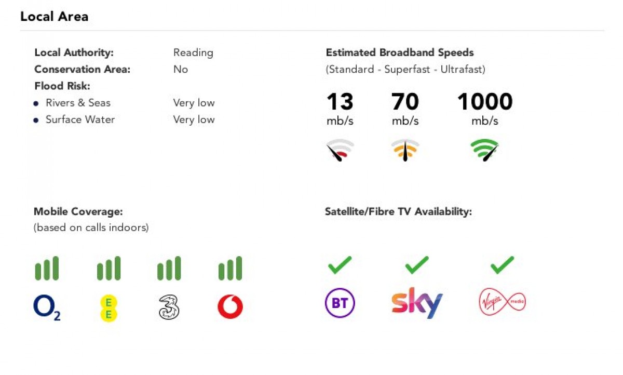Select the Three network logo
The image size is (623, 375).
click(x=169, y=307)
